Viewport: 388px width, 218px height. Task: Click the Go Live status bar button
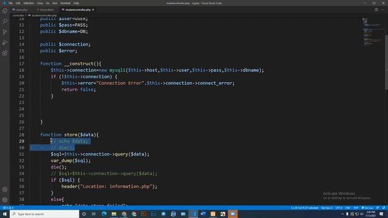click(x=367, y=208)
